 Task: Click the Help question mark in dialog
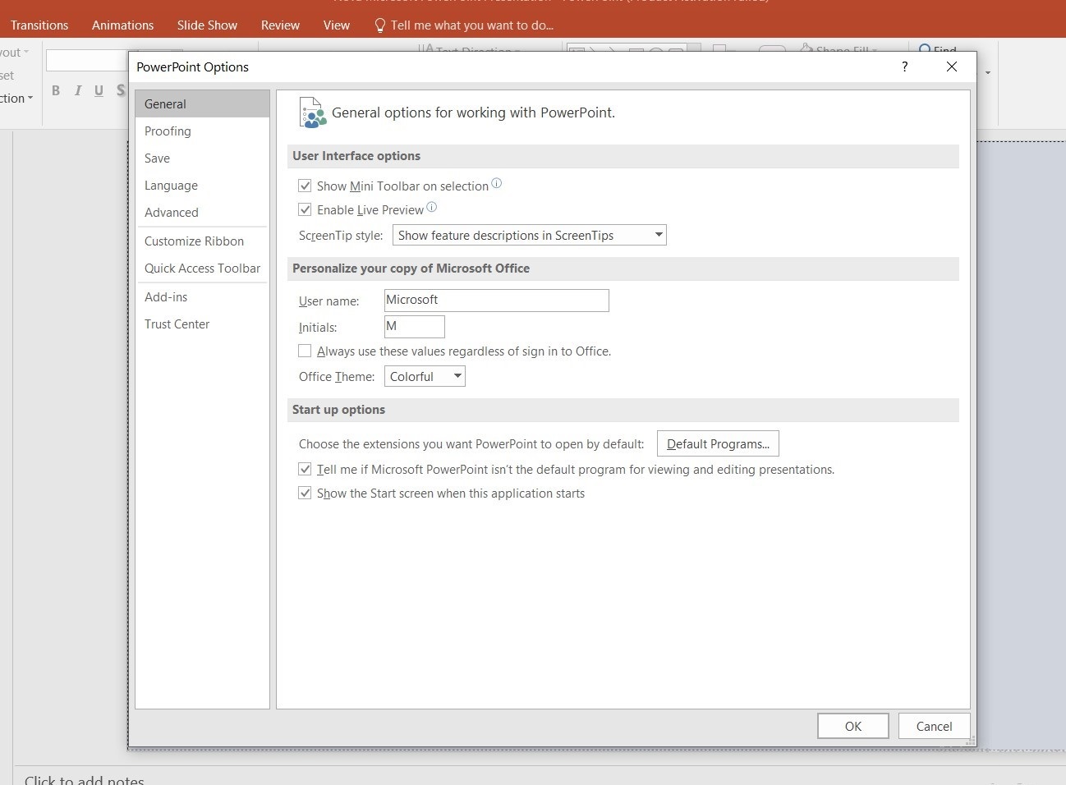coord(905,67)
